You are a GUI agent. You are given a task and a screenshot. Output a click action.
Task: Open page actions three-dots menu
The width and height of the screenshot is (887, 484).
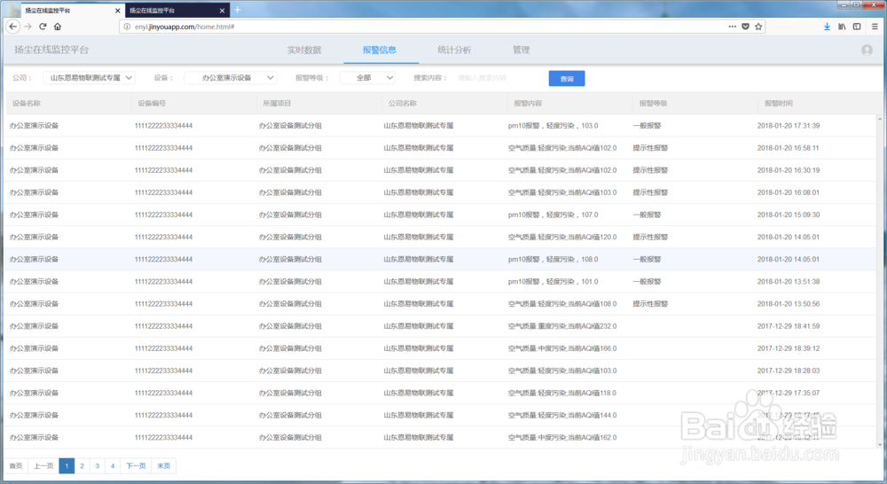tap(732, 27)
